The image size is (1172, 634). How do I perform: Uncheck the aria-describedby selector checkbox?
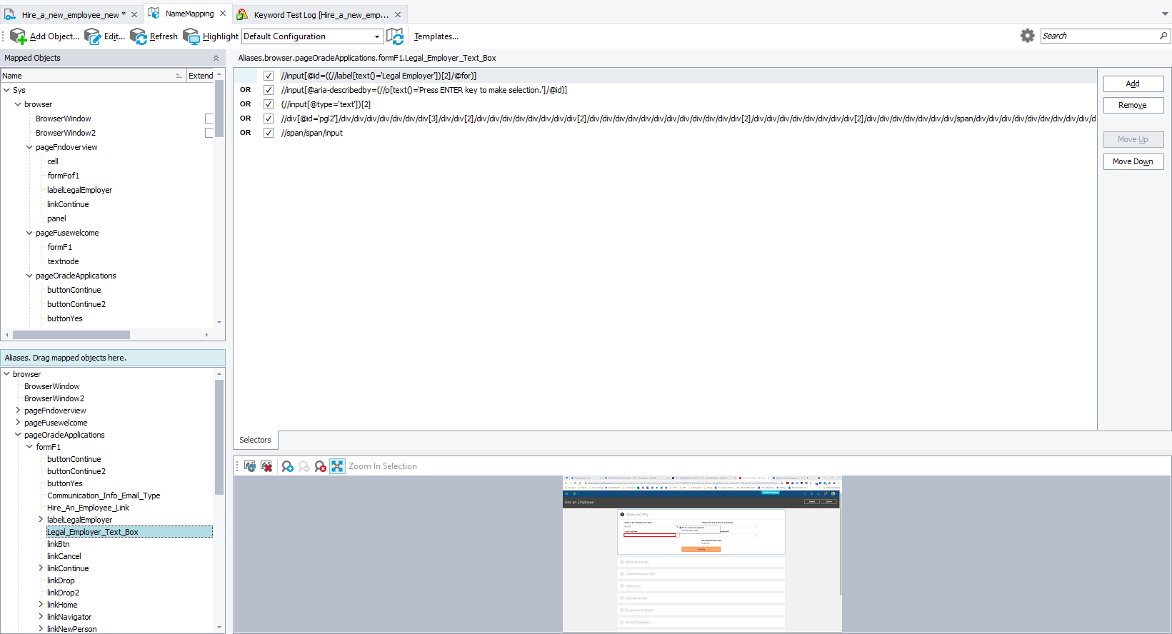[x=269, y=90]
